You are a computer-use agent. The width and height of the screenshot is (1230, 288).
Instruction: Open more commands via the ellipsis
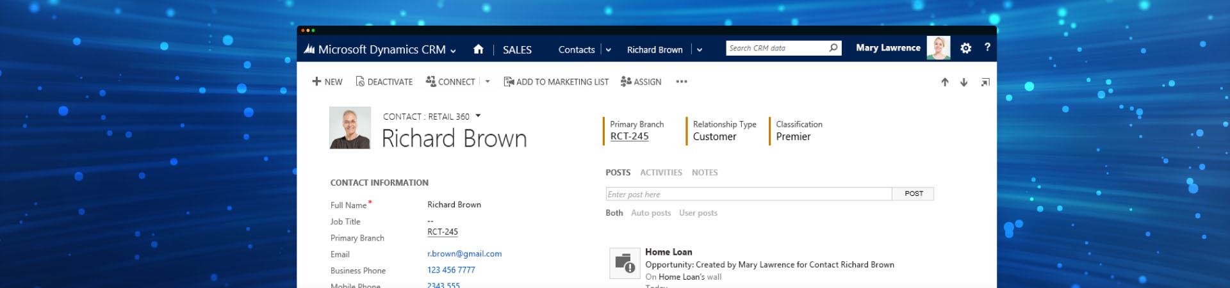pyautogui.click(x=682, y=82)
